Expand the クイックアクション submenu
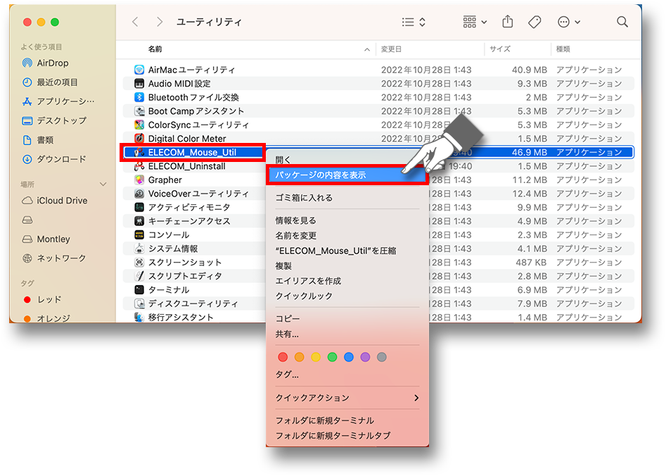The image size is (666, 476). (347, 398)
